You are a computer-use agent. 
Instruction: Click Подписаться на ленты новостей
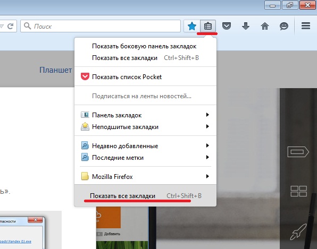145,96
